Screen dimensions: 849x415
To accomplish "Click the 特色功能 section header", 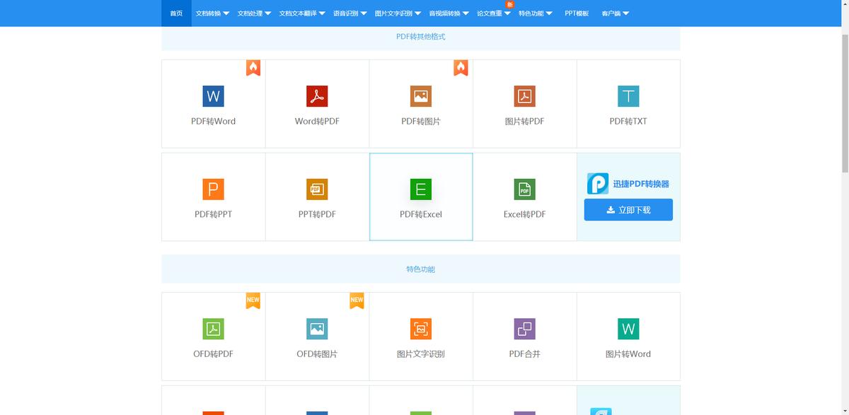I will 421,269.
